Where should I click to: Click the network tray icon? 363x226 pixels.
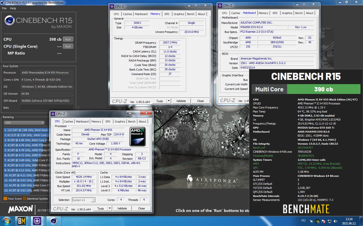coord(329,221)
